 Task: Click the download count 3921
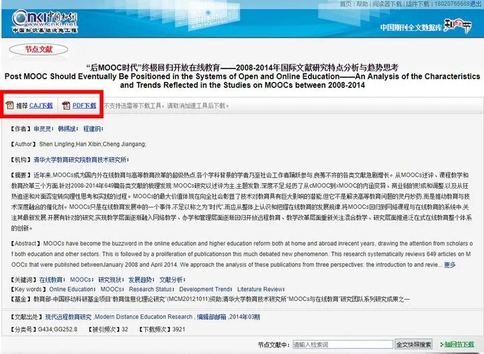(179, 329)
